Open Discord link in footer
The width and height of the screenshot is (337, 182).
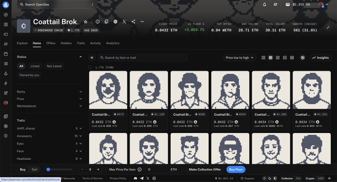pyautogui.click(x=135, y=179)
